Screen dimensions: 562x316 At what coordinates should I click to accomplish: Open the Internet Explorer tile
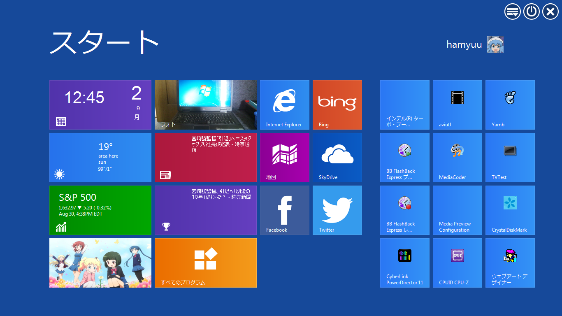coord(285,105)
